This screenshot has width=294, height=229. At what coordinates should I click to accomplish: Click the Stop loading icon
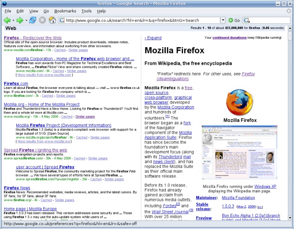pos(42,20)
